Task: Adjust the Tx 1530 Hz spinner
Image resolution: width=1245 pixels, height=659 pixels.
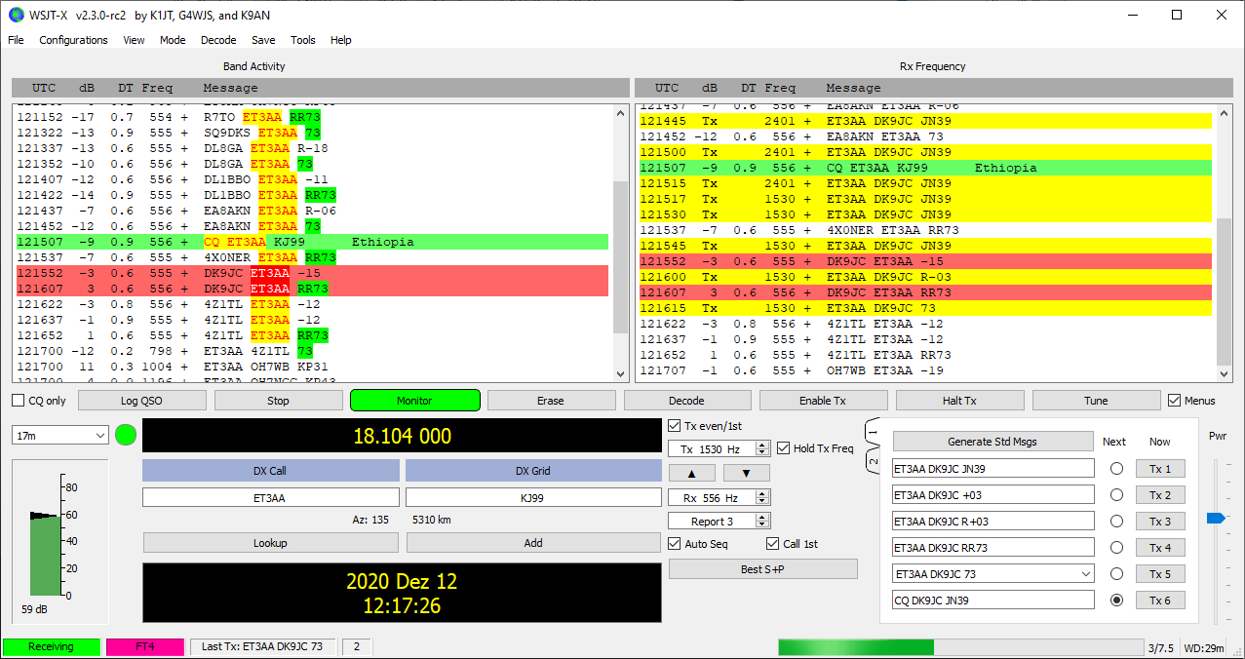Action: (x=720, y=448)
